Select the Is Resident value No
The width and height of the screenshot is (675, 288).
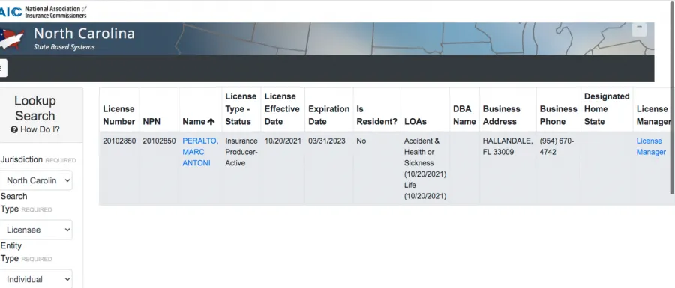click(361, 141)
